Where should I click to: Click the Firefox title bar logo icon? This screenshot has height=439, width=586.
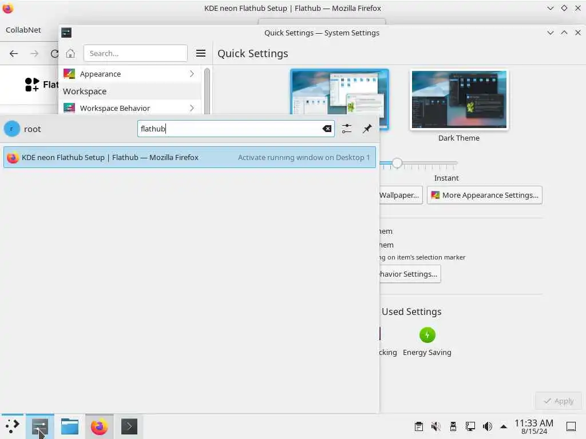8,8
